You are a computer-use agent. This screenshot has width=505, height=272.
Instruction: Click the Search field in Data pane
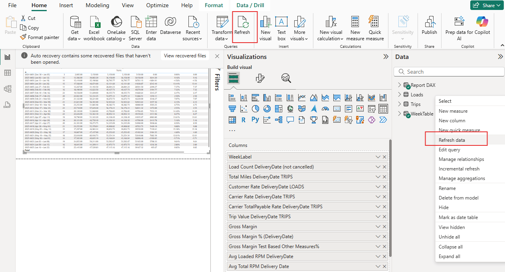click(x=449, y=72)
